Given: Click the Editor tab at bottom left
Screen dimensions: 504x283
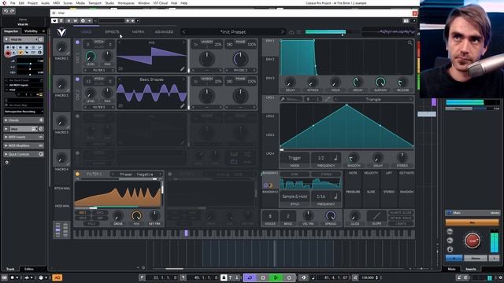Looking at the screenshot, I should 29,269.
